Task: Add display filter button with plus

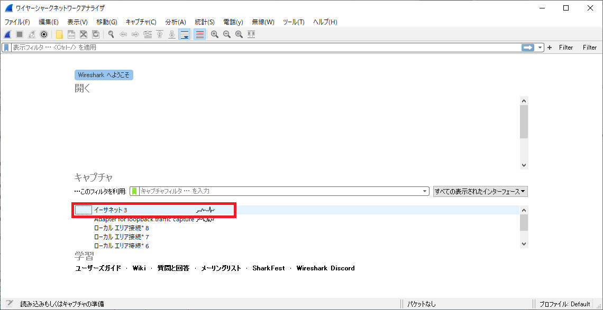Action: click(x=549, y=48)
